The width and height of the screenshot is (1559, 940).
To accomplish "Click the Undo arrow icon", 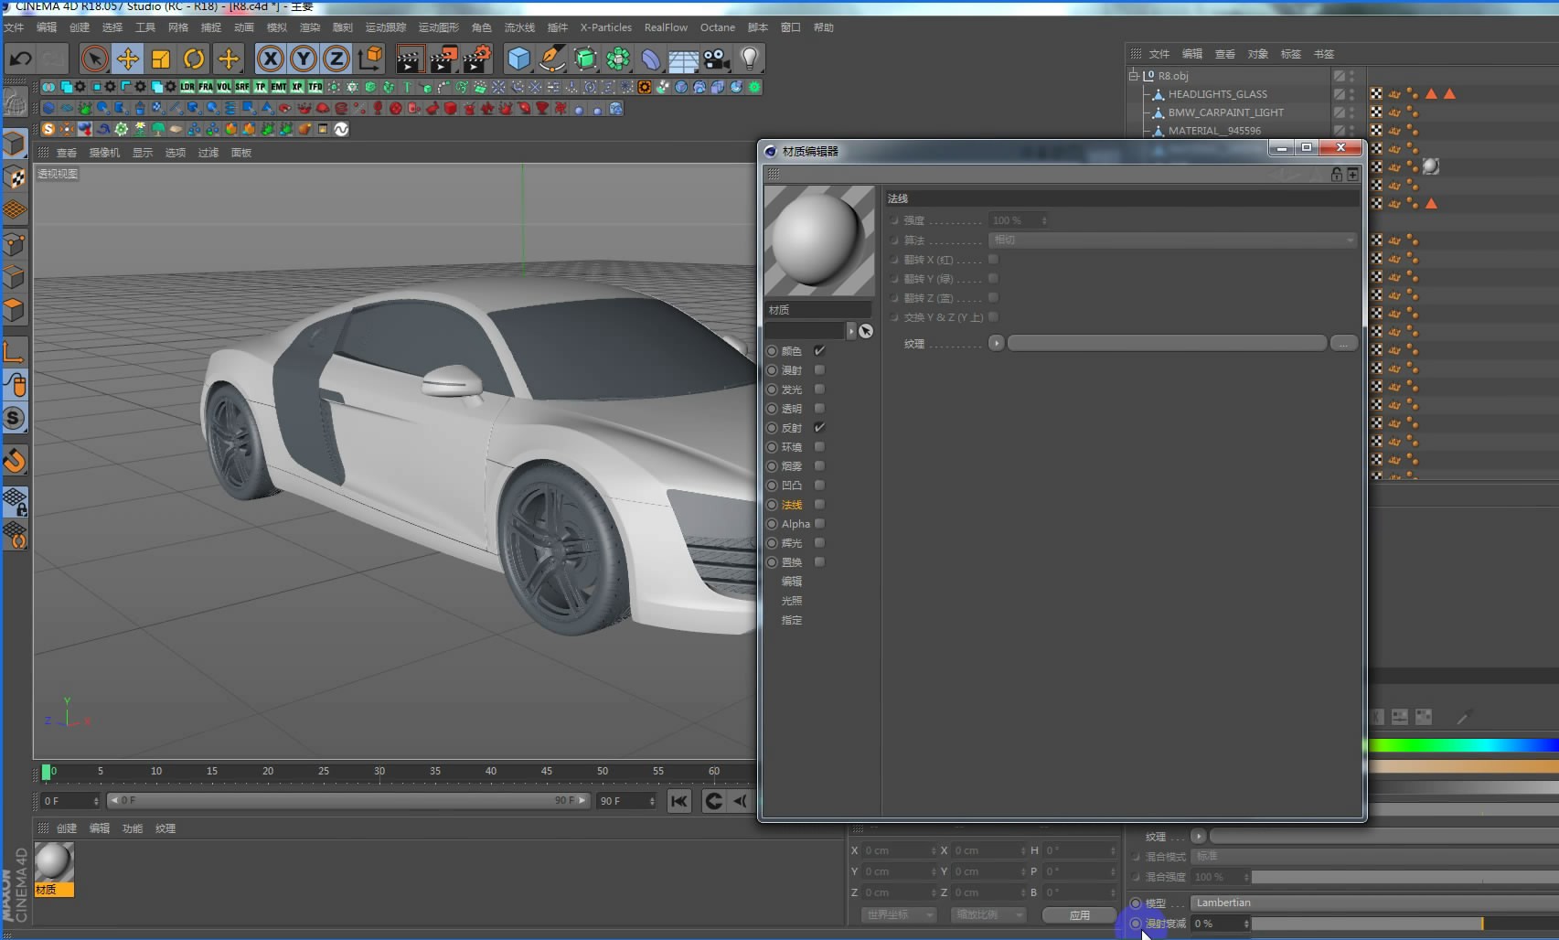I will (x=20, y=59).
